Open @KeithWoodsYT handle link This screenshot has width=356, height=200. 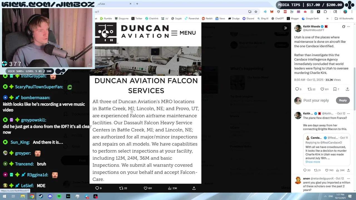coord(313,30)
